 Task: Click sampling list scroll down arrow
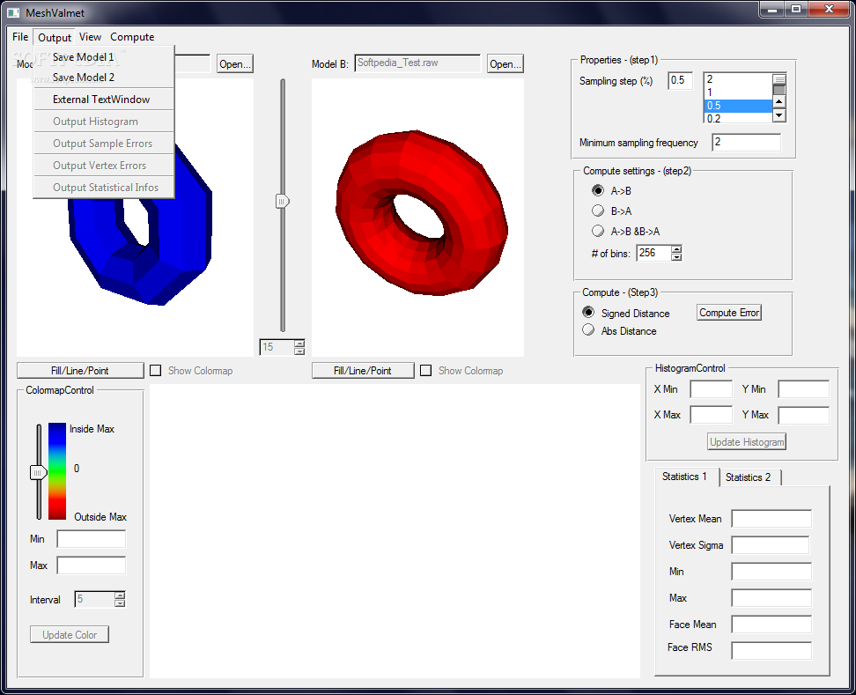[x=779, y=115]
